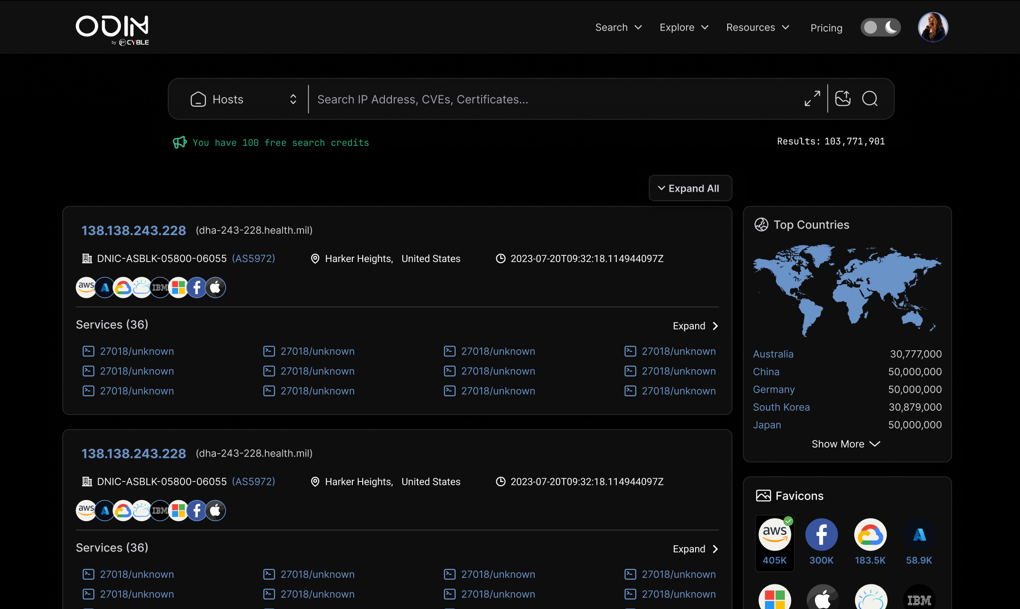1020x609 pixels.
Task: Click Expand All results button
Action: pyautogui.click(x=690, y=188)
